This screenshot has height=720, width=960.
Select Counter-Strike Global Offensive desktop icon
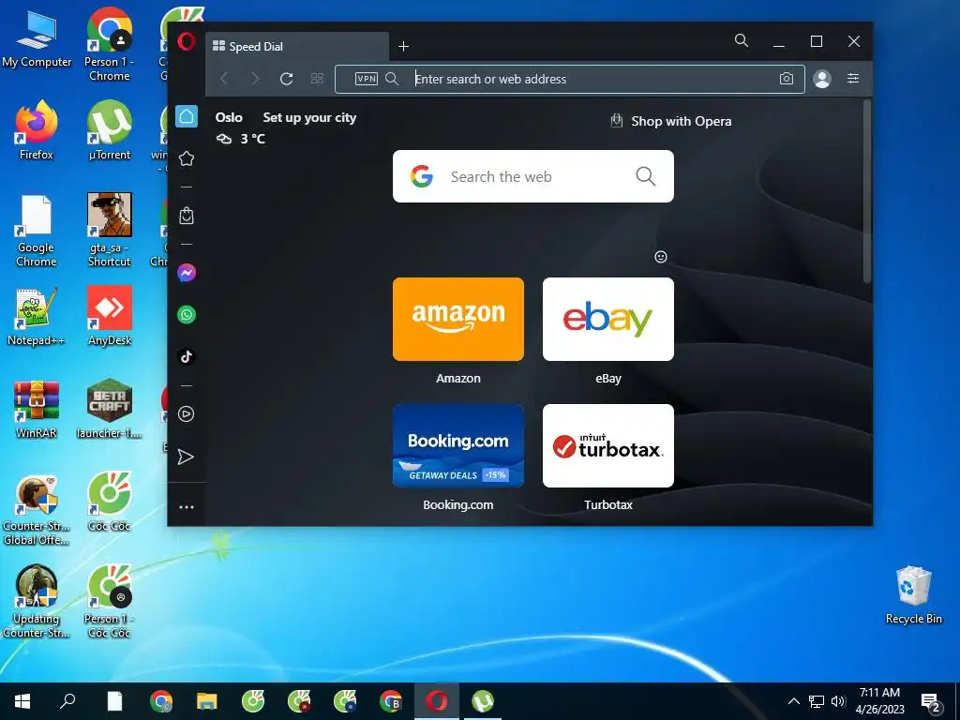tap(37, 509)
